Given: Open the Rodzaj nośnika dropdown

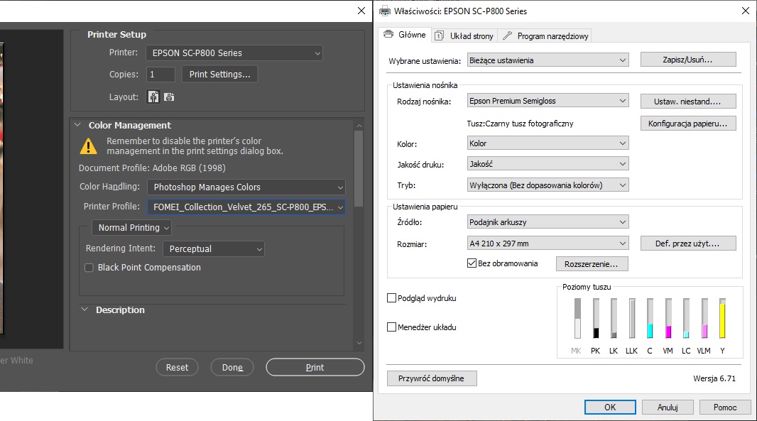Looking at the screenshot, I should 548,102.
